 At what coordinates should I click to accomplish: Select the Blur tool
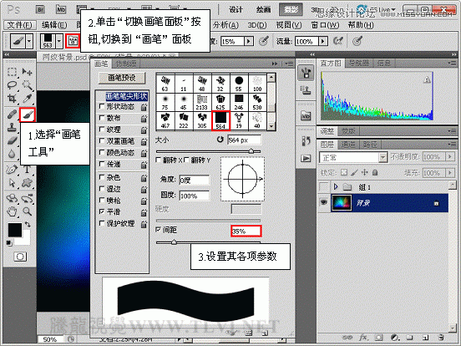[x=12, y=154]
